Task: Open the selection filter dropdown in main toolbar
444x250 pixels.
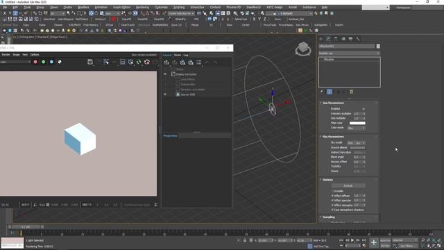Action: pos(57,13)
